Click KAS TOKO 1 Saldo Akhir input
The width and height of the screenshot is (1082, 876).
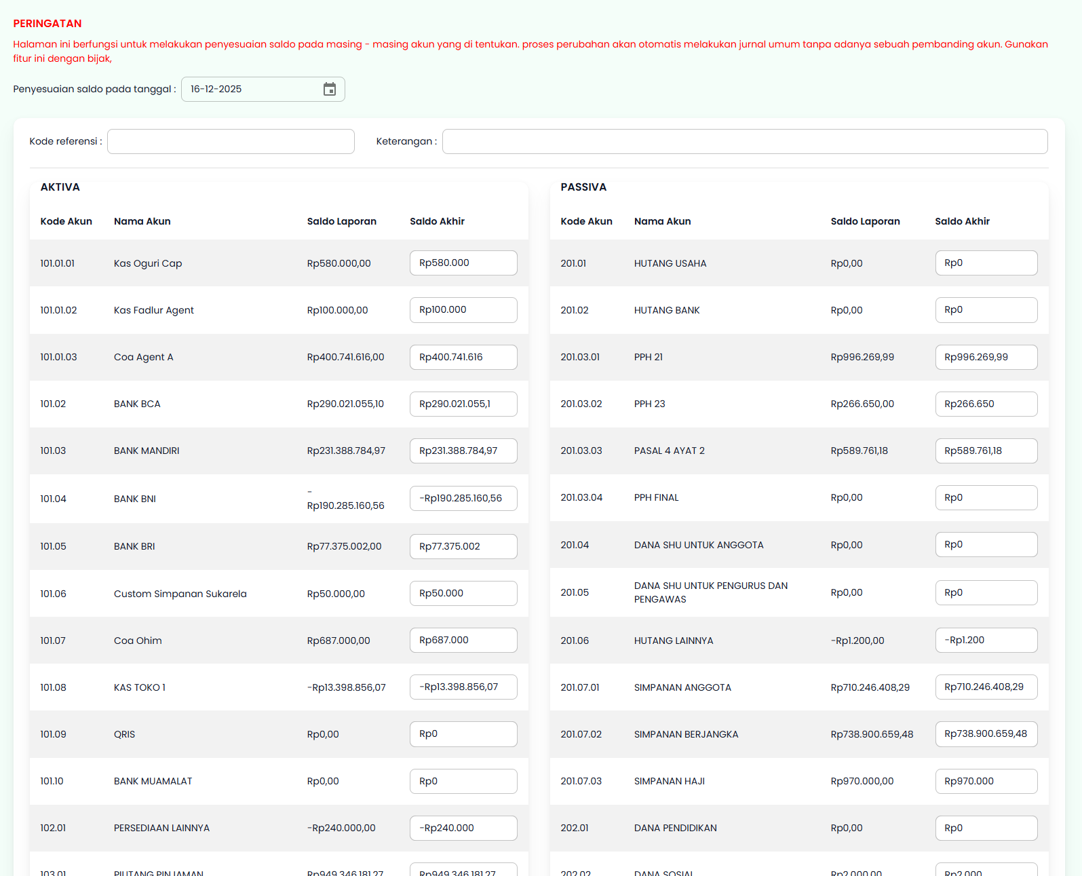tap(463, 687)
